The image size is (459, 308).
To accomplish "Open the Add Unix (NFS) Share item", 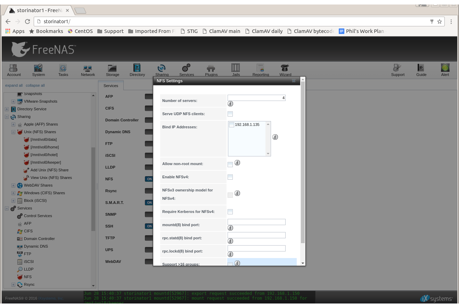I will point(49,170).
